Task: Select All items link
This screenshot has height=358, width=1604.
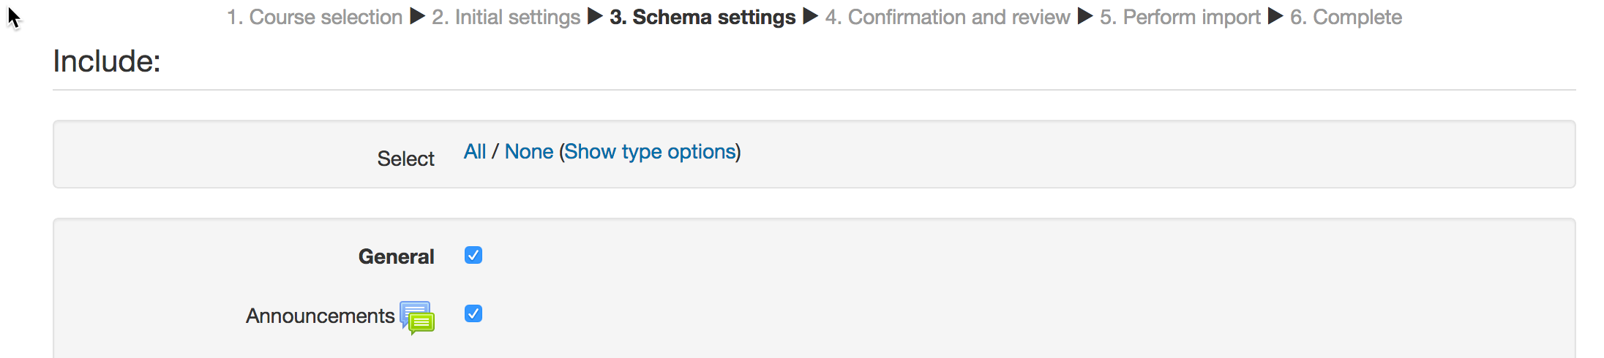Action: [475, 151]
